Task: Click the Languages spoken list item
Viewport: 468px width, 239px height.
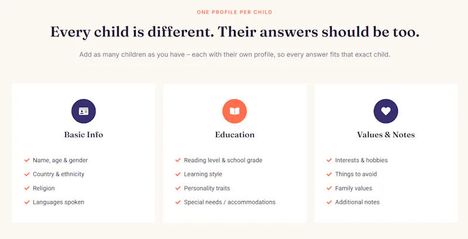Action: point(58,202)
